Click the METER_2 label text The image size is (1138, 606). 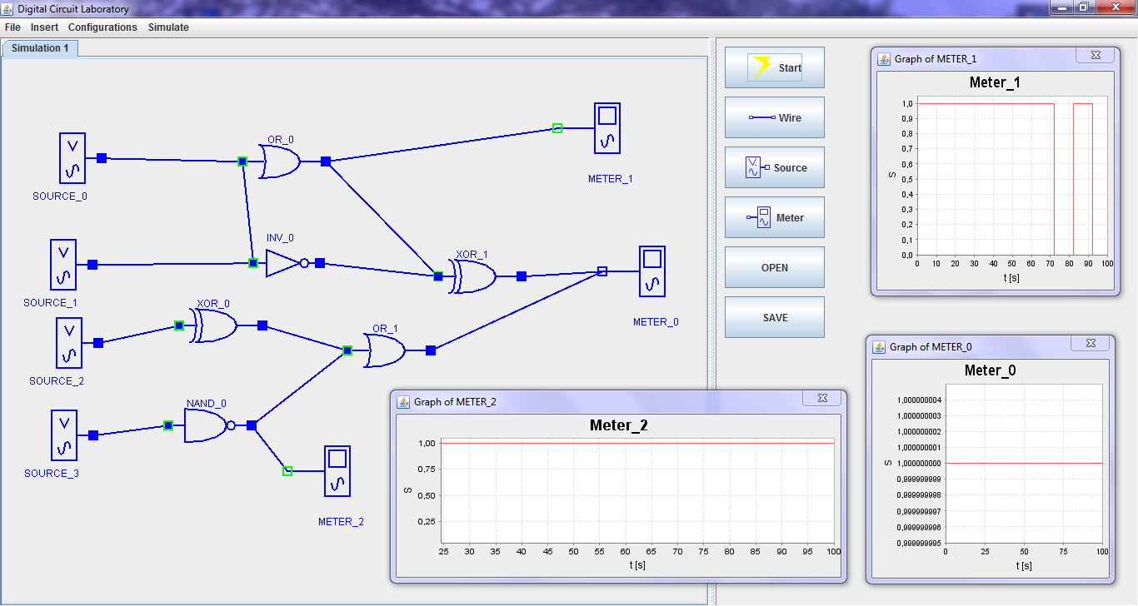pyautogui.click(x=341, y=522)
